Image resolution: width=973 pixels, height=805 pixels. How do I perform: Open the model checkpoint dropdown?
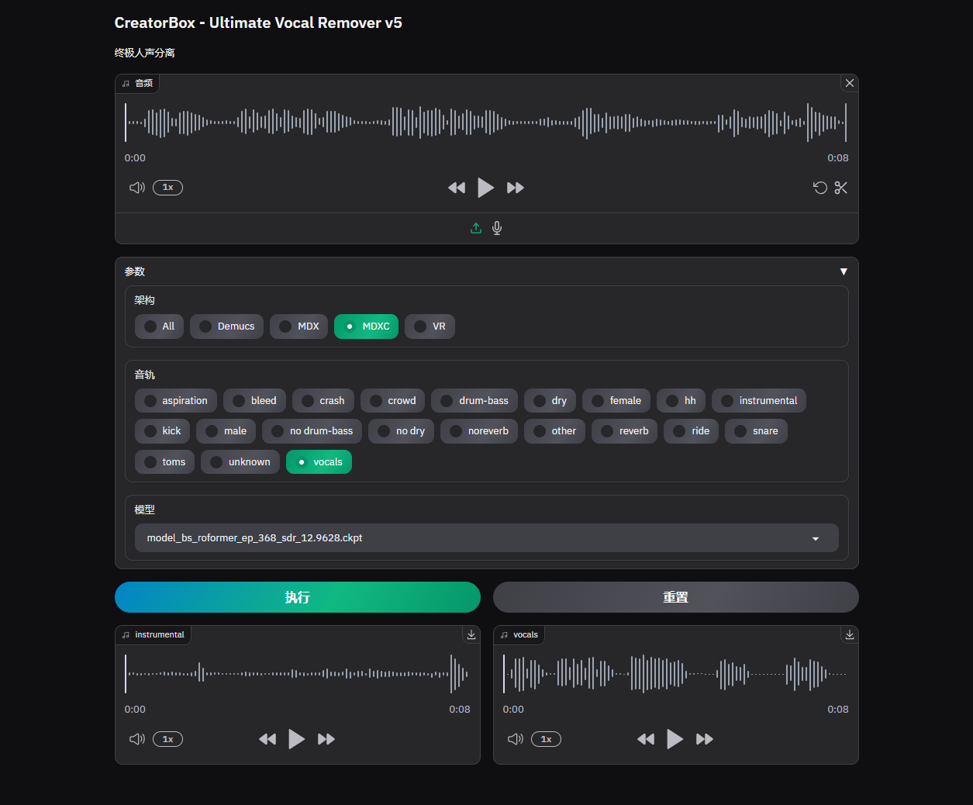(487, 538)
